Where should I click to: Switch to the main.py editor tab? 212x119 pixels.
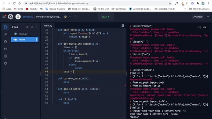tap(48, 26)
